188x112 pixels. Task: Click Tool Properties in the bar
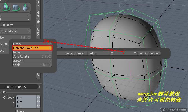(x=149, y=53)
